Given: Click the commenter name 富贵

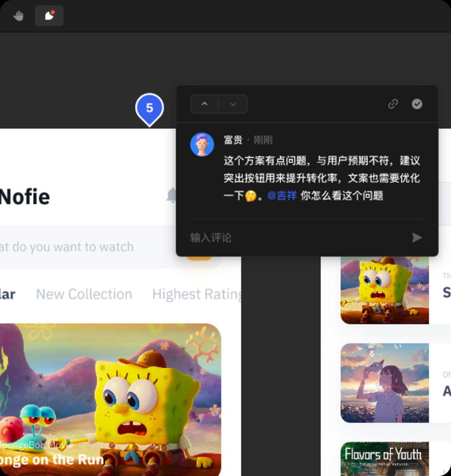Looking at the screenshot, I should point(233,140).
